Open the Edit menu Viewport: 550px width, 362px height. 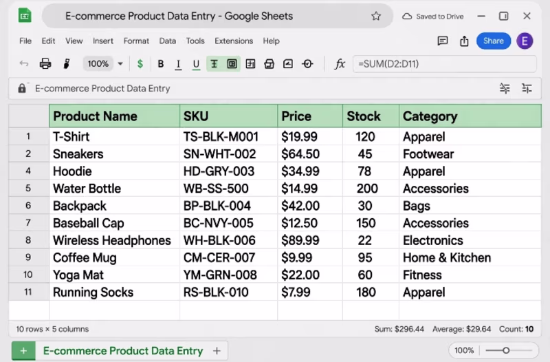(48, 41)
